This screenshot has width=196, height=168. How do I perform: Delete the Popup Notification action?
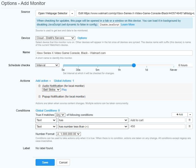(x=39, y=97)
